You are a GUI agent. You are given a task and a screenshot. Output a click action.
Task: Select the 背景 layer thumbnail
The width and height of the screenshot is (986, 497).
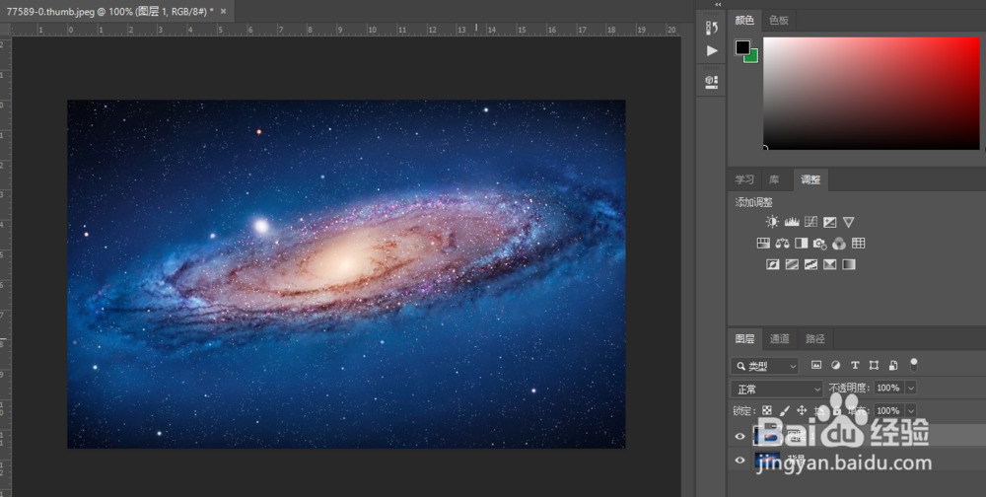(766, 461)
